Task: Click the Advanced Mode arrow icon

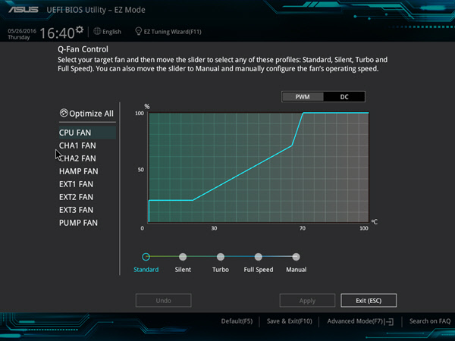Action: tap(390, 321)
